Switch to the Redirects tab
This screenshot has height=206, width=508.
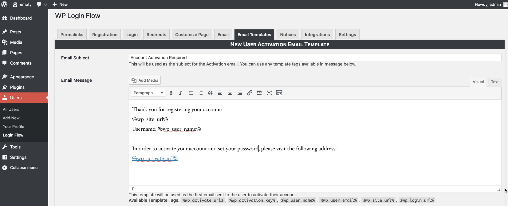pos(156,35)
